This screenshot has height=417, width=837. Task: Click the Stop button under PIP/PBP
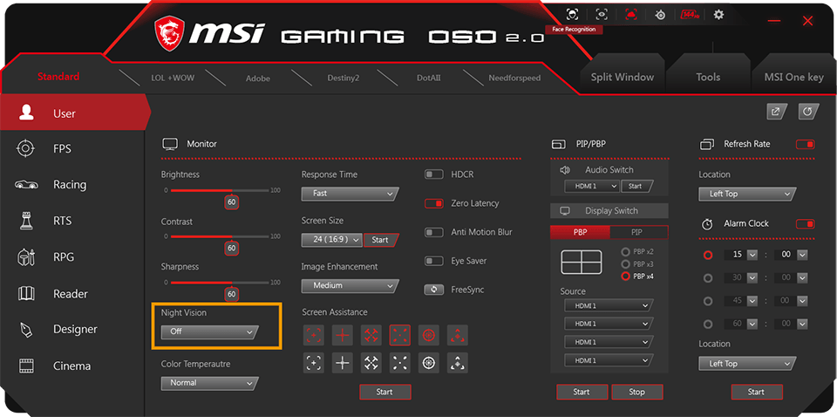(637, 392)
